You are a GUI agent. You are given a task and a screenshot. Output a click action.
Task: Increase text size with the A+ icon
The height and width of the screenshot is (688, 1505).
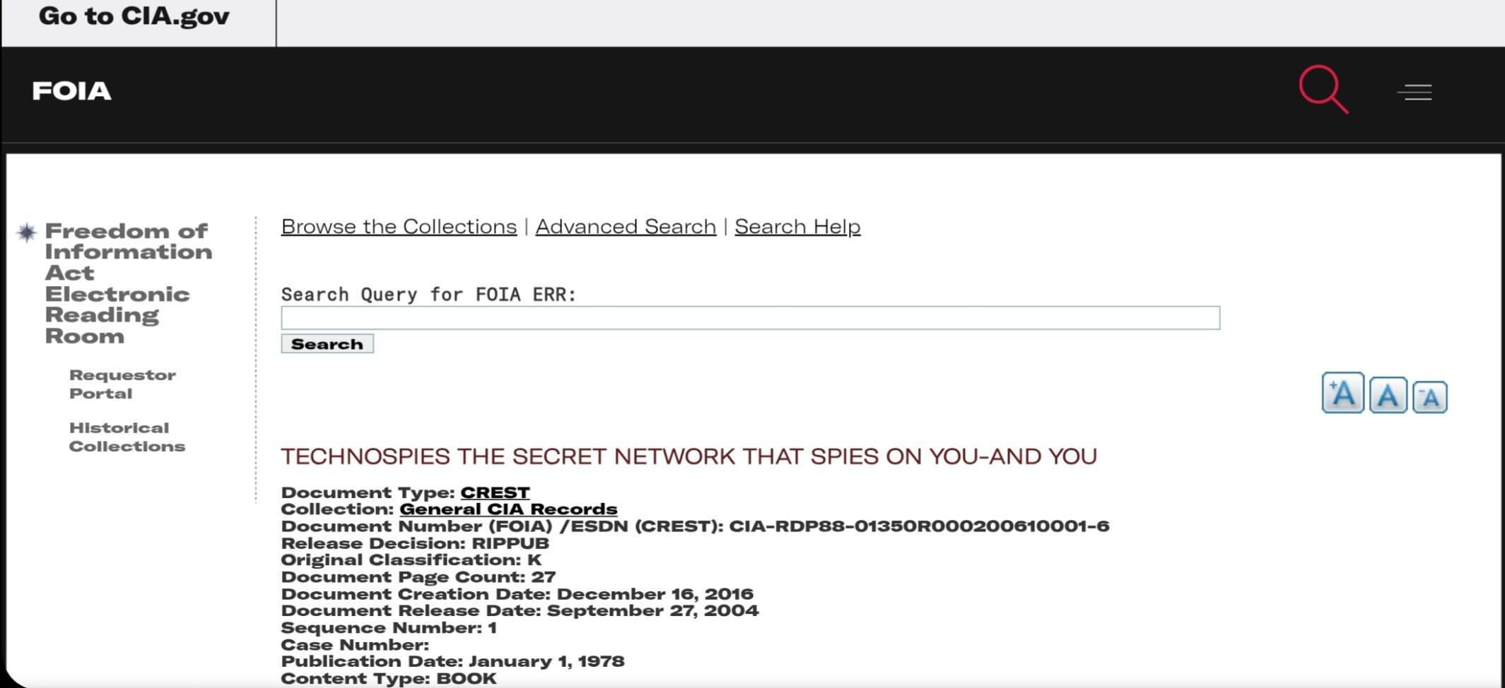pyautogui.click(x=1342, y=393)
